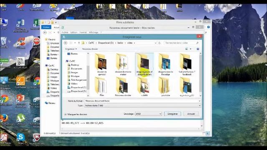Click 'Nouveau dossier' toolbar button
Viewport: 267px width, 150px height.
tap(90, 49)
